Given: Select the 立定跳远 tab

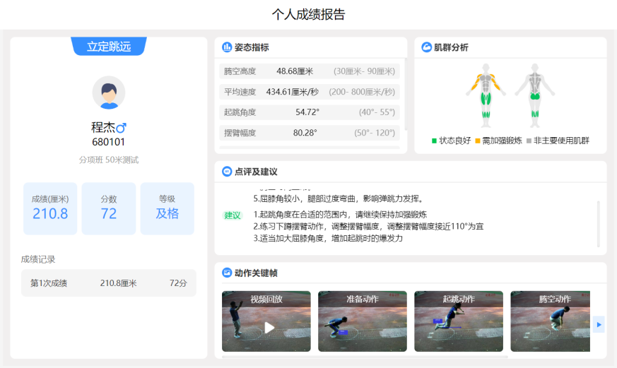Looking at the screenshot, I should [x=109, y=47].
